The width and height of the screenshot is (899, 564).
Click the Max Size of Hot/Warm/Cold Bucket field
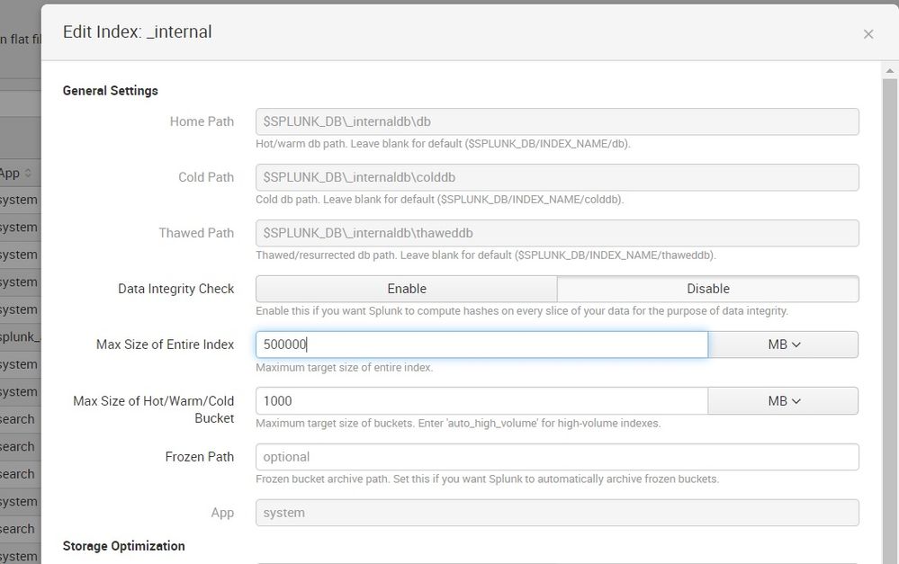pos(481,401)
